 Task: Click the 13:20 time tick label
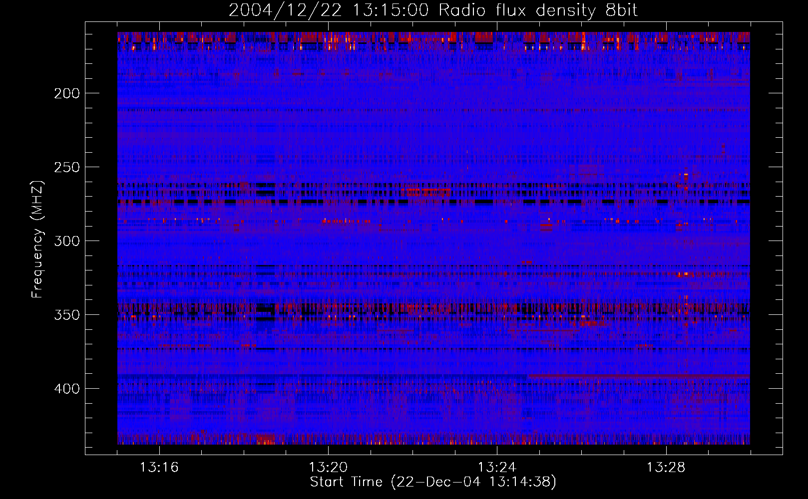pos(328,468)
